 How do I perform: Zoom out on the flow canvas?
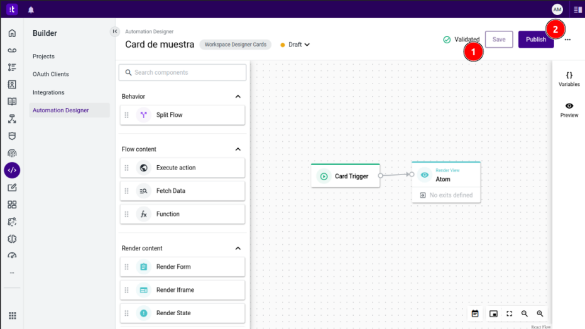[x=525, y=314]
